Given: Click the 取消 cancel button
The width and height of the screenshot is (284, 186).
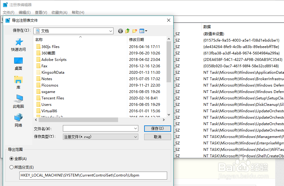Looking at the screenshot, I should click(x=157, y=137).
